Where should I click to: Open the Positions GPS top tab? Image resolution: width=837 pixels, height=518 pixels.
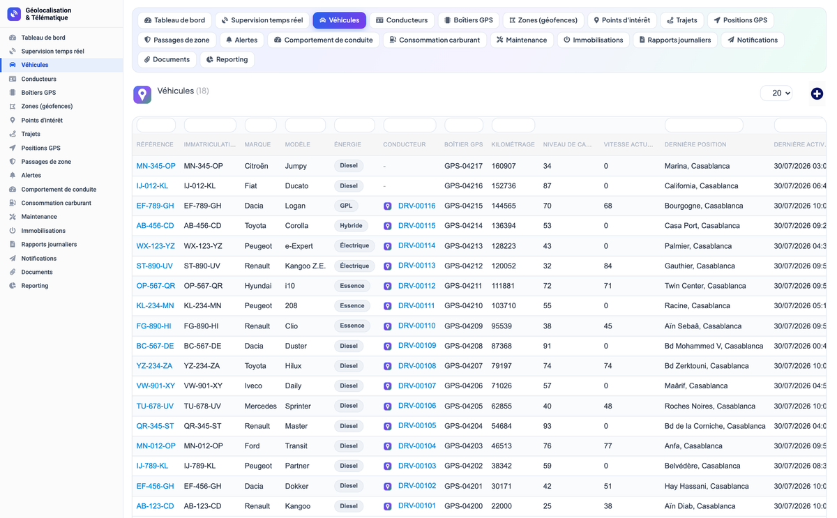click(740, 20)
